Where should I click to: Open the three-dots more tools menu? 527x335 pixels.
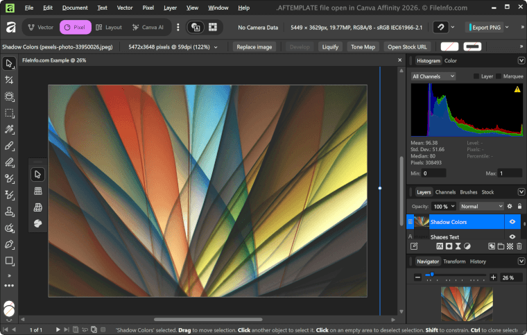(9, 286)
